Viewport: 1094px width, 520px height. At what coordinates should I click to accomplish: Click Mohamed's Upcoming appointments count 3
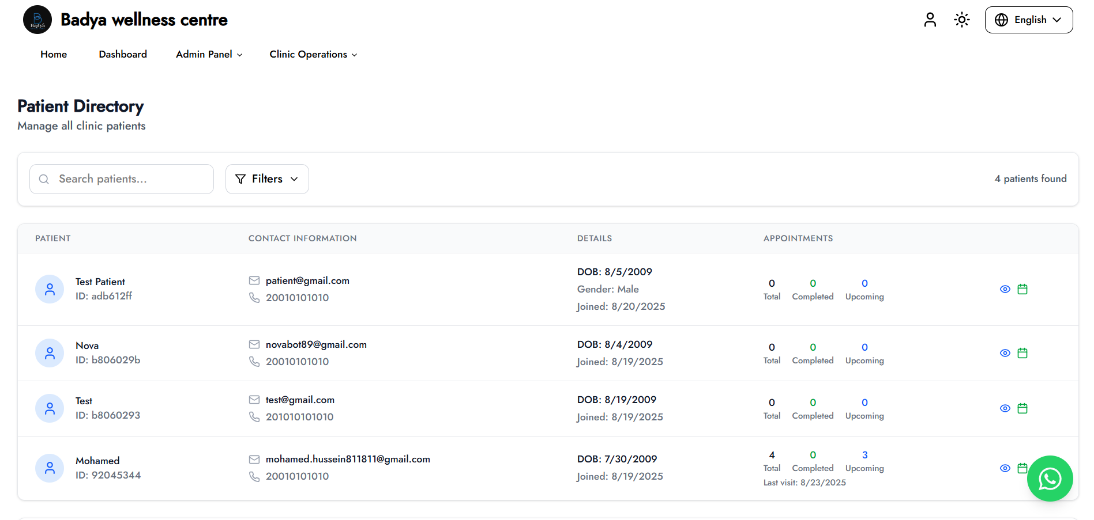point(864,455)
